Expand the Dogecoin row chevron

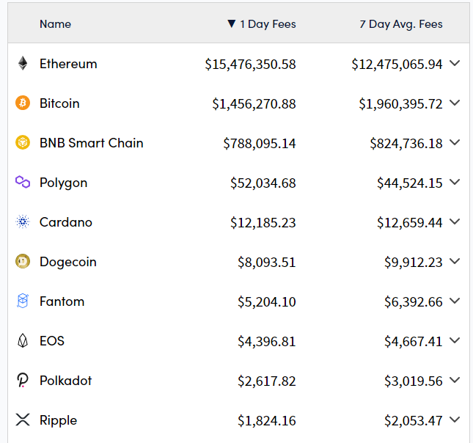[x=455, y=261]
